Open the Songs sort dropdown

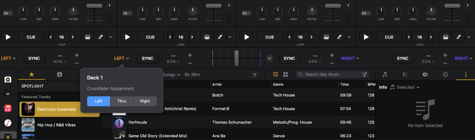point(171,74)
